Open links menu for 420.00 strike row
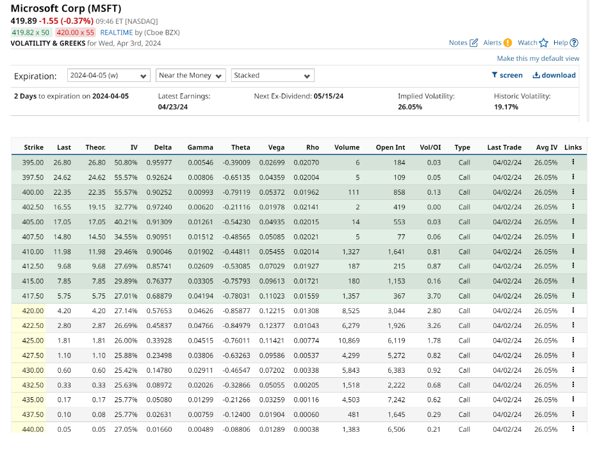The width and height of the screenshot is (599, 449). coord(573,311)
